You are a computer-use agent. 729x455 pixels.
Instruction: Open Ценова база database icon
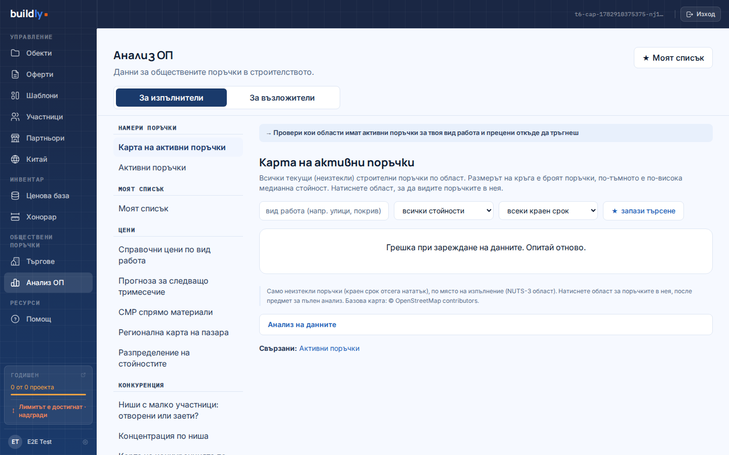[x=15, y=196]
